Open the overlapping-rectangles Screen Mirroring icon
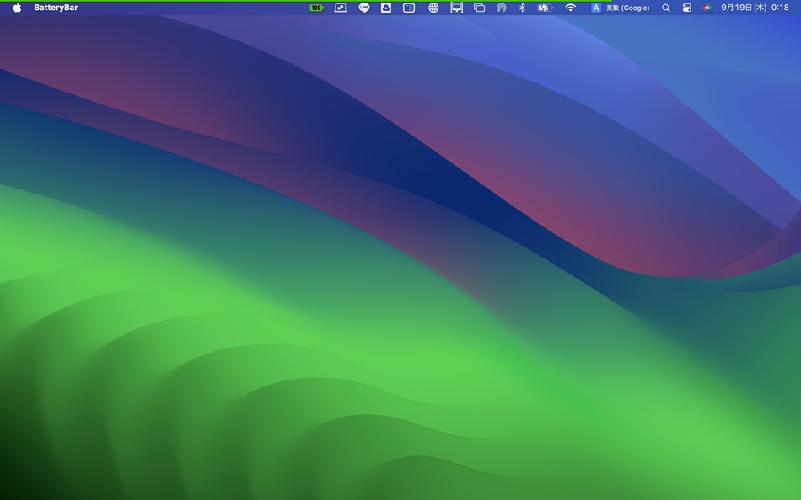Screen dimensions: 801x500 click(479, 8)
